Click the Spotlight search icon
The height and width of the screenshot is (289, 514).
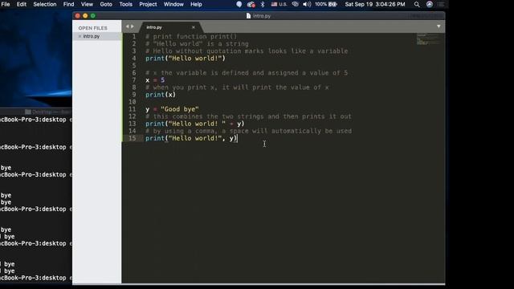point(417,4)
